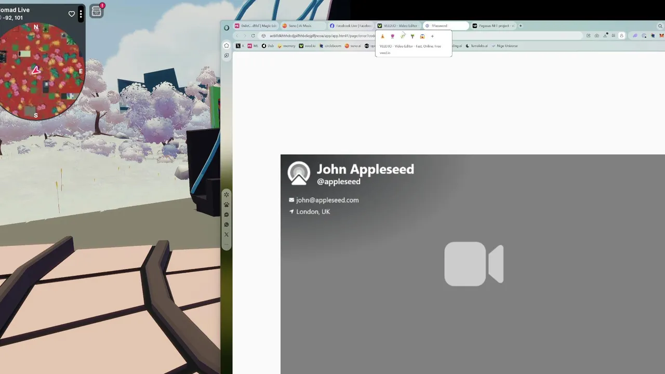Reload the current page
Image resolution: width=665 pixels, height=374 pixels.
coord(253,36)
